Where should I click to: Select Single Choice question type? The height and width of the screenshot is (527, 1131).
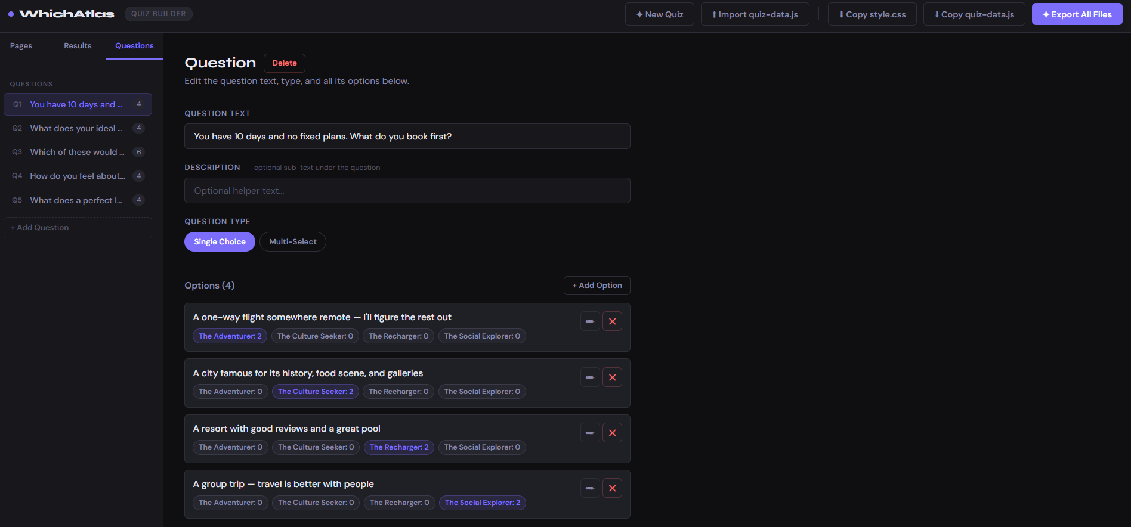coord(220,242)
